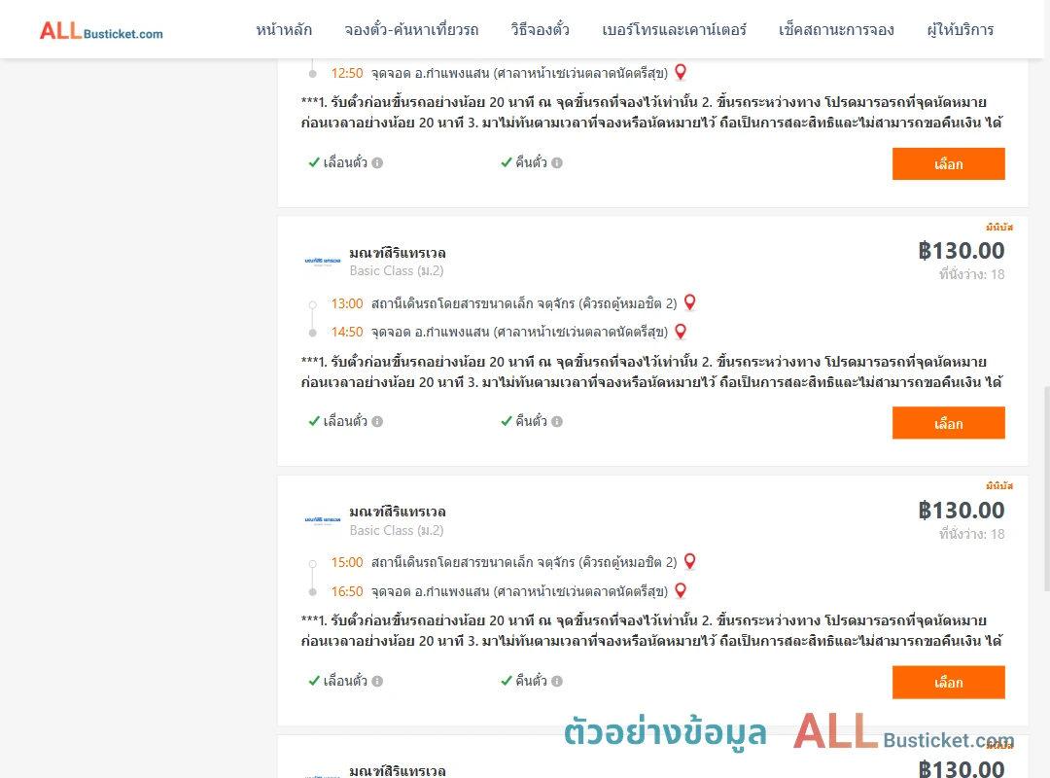The height and width of the screenshot is (778, 1050).
Task: Click the 16:50 arrival time
Action: 347,591
